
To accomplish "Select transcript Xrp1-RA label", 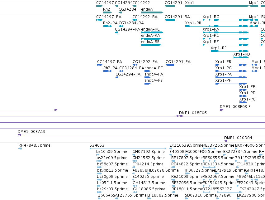I will pos(211,29).
